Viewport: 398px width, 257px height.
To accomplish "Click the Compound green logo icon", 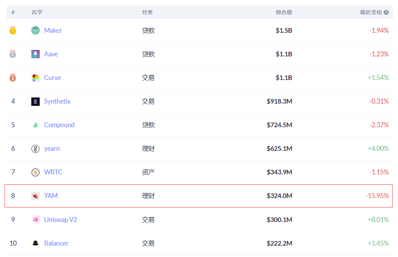I will [x=35, y=125].
